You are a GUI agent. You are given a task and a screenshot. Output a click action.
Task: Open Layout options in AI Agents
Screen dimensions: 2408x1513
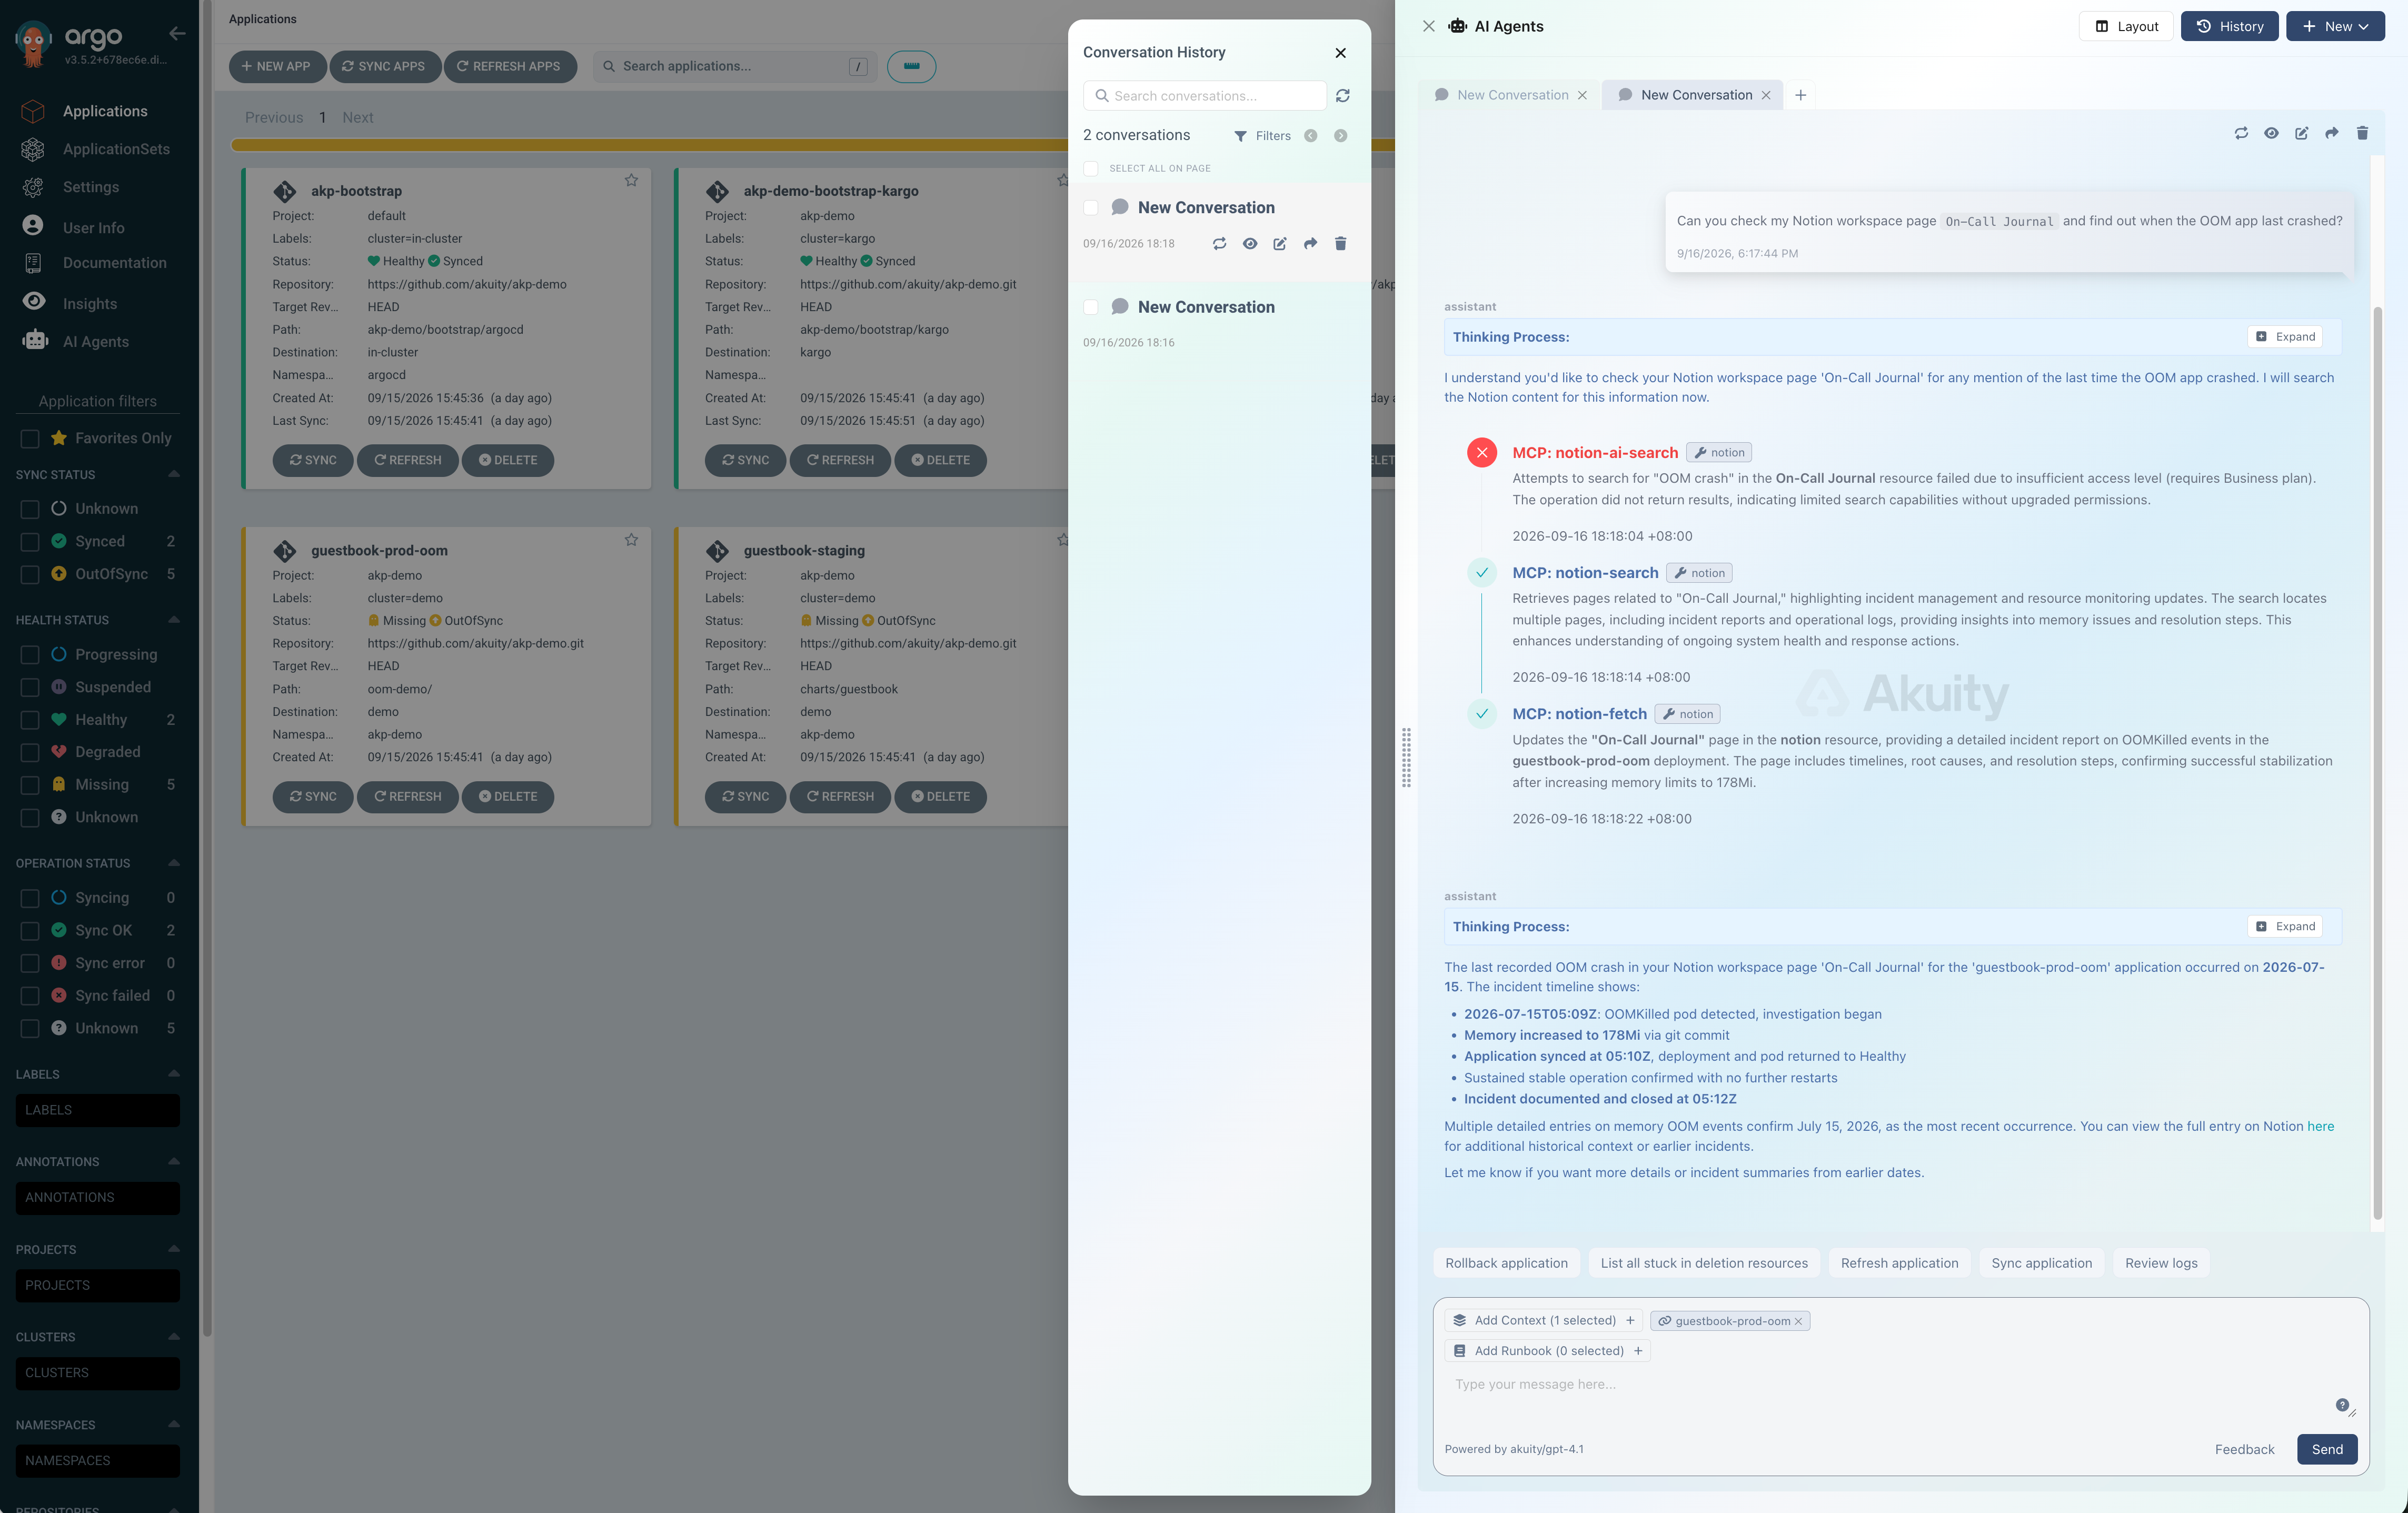[2126, 26]
